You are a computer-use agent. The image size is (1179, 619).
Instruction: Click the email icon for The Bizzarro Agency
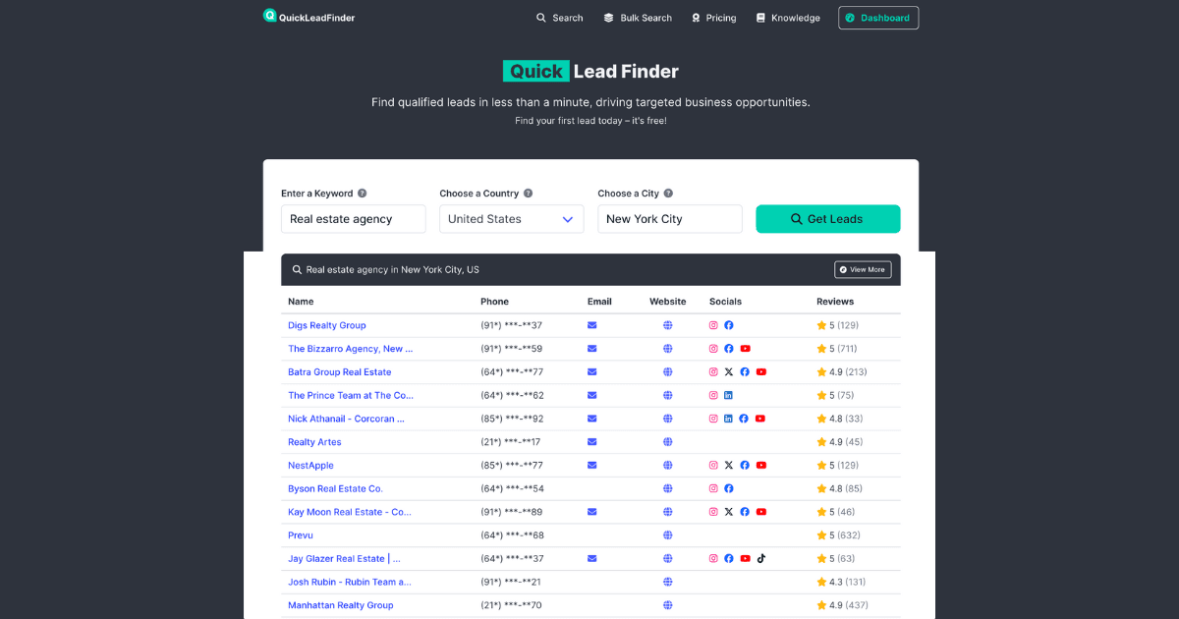coord(592,349)
